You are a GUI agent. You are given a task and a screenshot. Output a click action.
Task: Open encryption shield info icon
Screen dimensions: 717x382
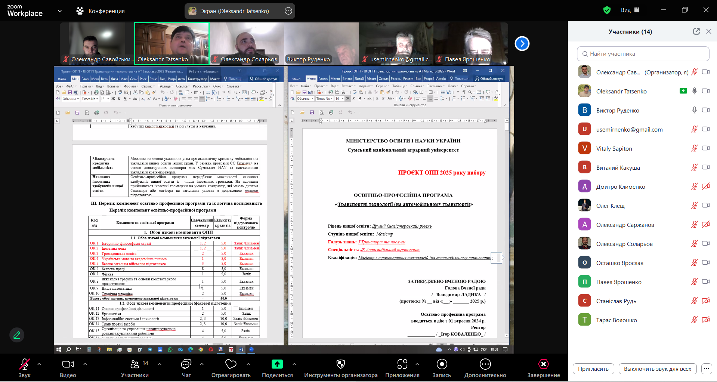click(x=607, y=10)
